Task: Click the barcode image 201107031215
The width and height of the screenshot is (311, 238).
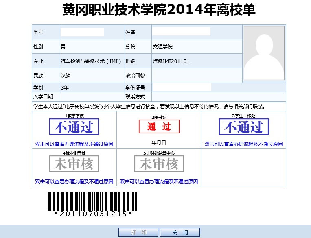Action: point(91,203)
